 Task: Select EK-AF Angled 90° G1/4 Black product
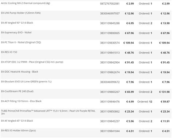tap(17, 23)
